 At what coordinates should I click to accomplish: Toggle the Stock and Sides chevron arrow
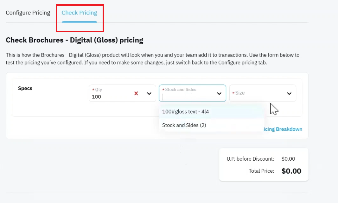tap(219, 94)
